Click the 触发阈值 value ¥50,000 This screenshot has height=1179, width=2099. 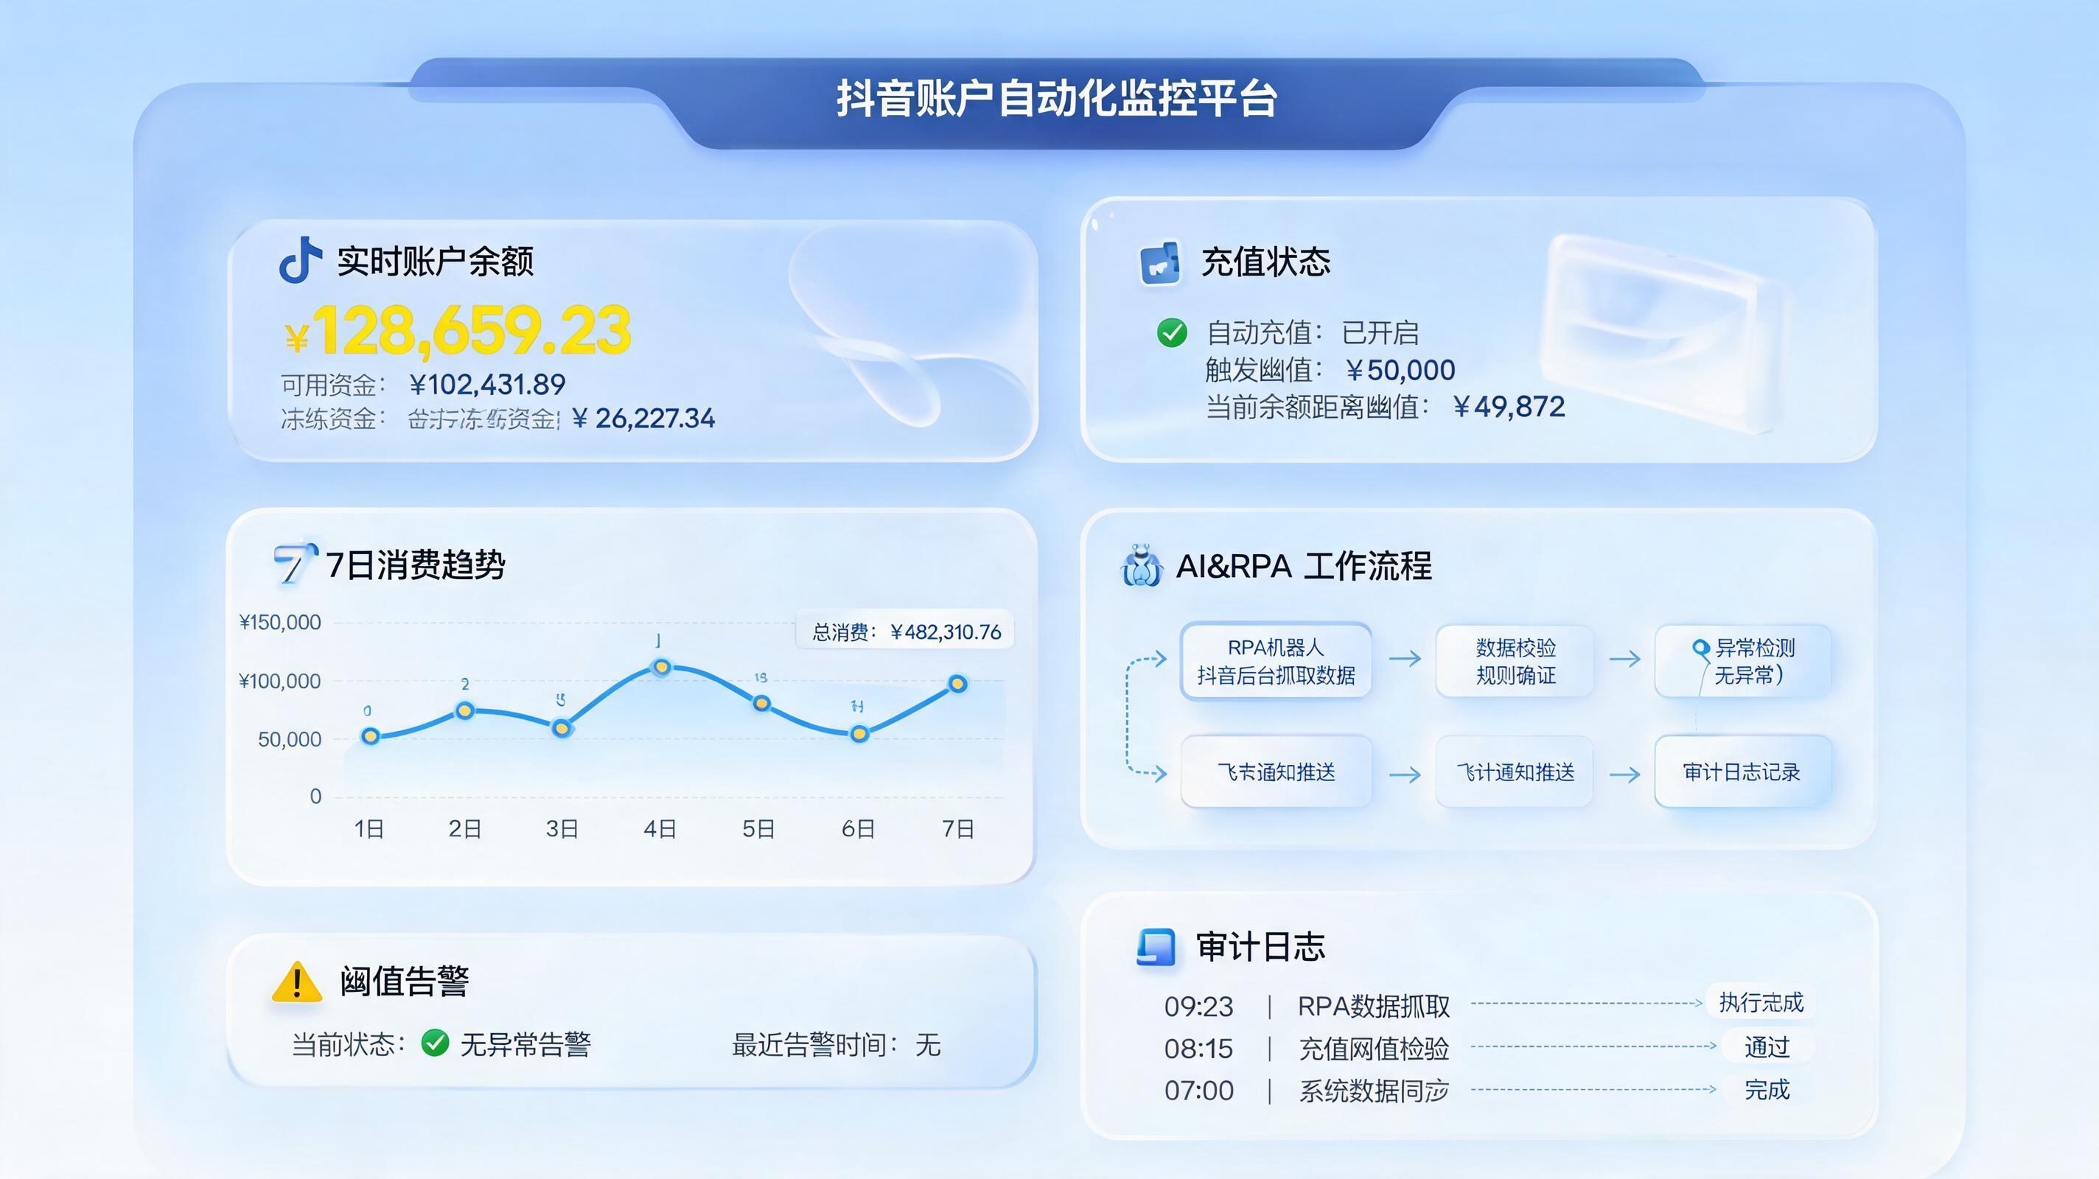pyautogui.click(x=1400, y=370)
